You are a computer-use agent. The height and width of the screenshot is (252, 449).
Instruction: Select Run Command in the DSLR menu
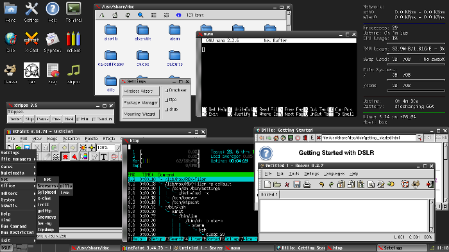(18, 226)
